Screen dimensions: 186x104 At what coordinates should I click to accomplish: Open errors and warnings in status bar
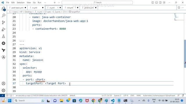[10, 96]
